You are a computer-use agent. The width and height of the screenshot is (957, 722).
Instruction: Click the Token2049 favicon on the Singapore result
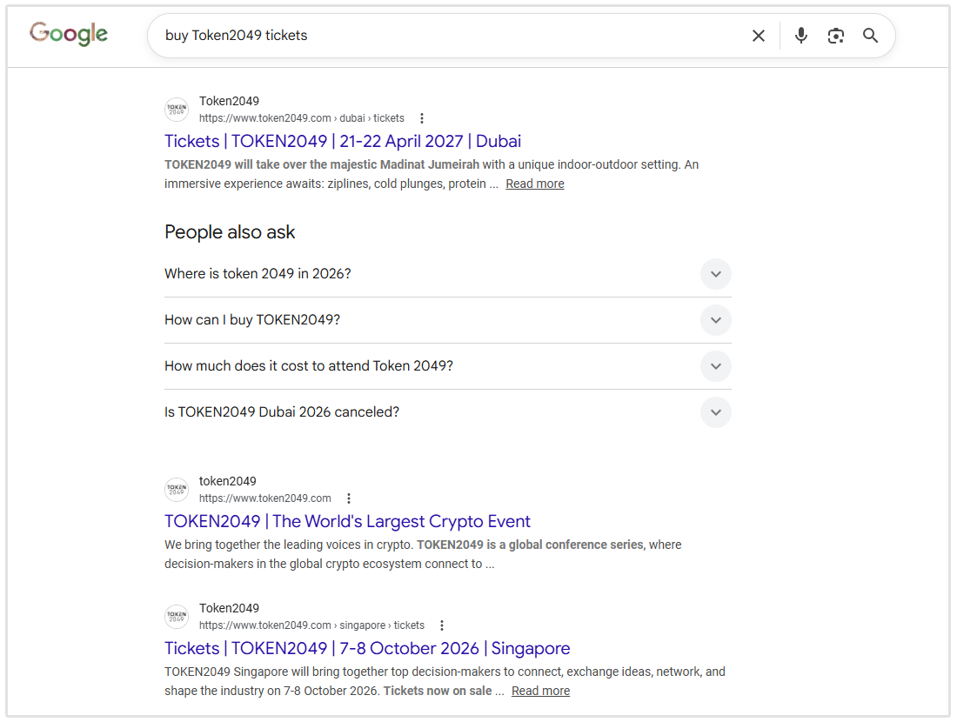pyautogui.click(x=177, y=616)
